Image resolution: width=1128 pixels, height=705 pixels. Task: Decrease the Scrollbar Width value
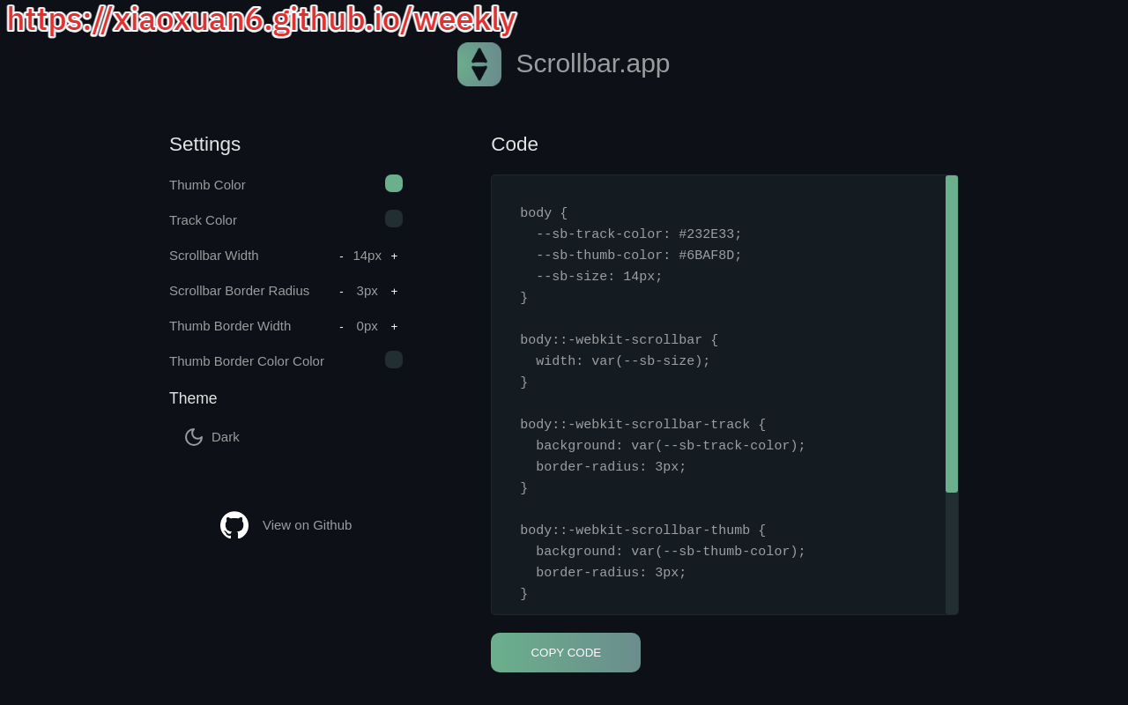[341, 256]
